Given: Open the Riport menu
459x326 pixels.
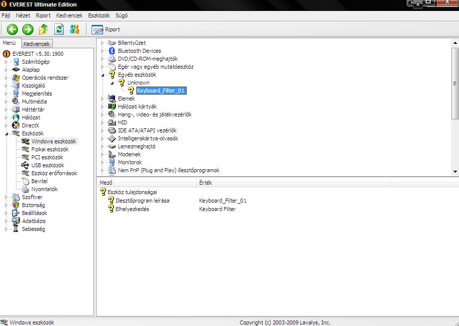Looking at the screenshot, I should coord(43,15).
